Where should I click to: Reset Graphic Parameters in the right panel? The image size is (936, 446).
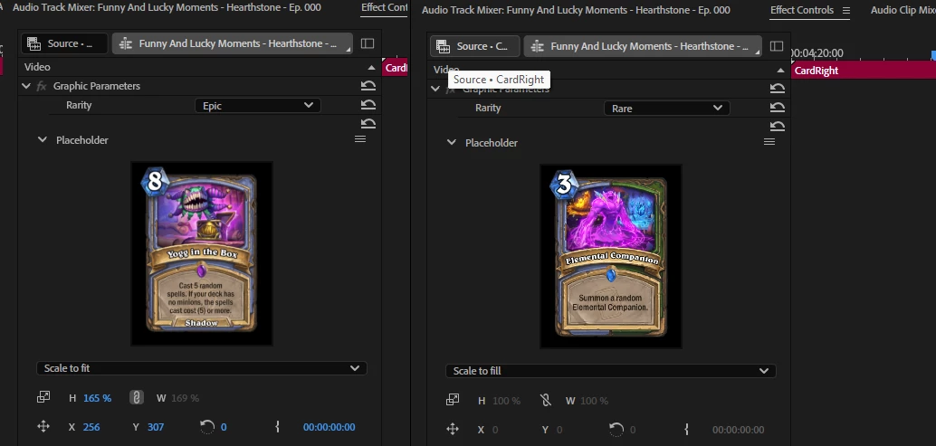778,89
